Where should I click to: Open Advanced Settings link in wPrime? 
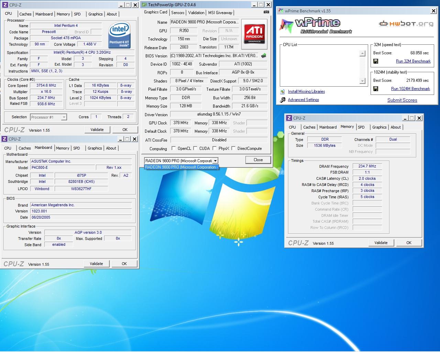coord(304,100)
